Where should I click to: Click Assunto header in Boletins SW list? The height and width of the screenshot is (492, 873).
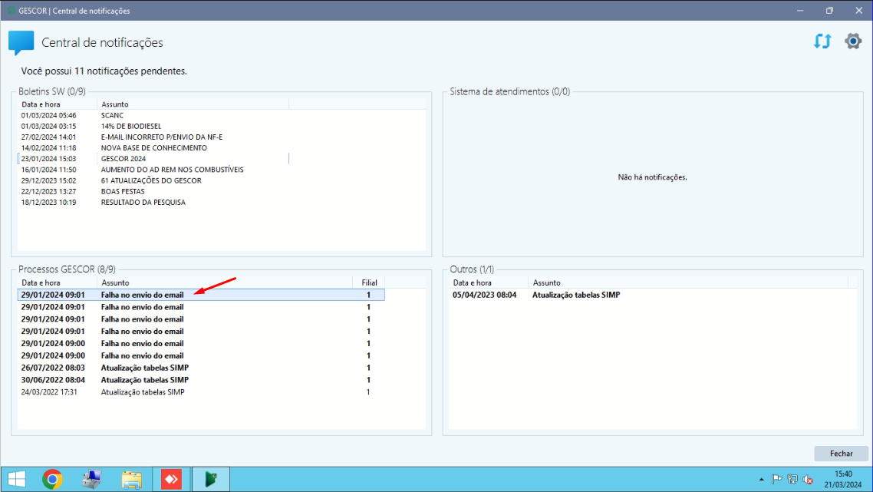(193, 104)
